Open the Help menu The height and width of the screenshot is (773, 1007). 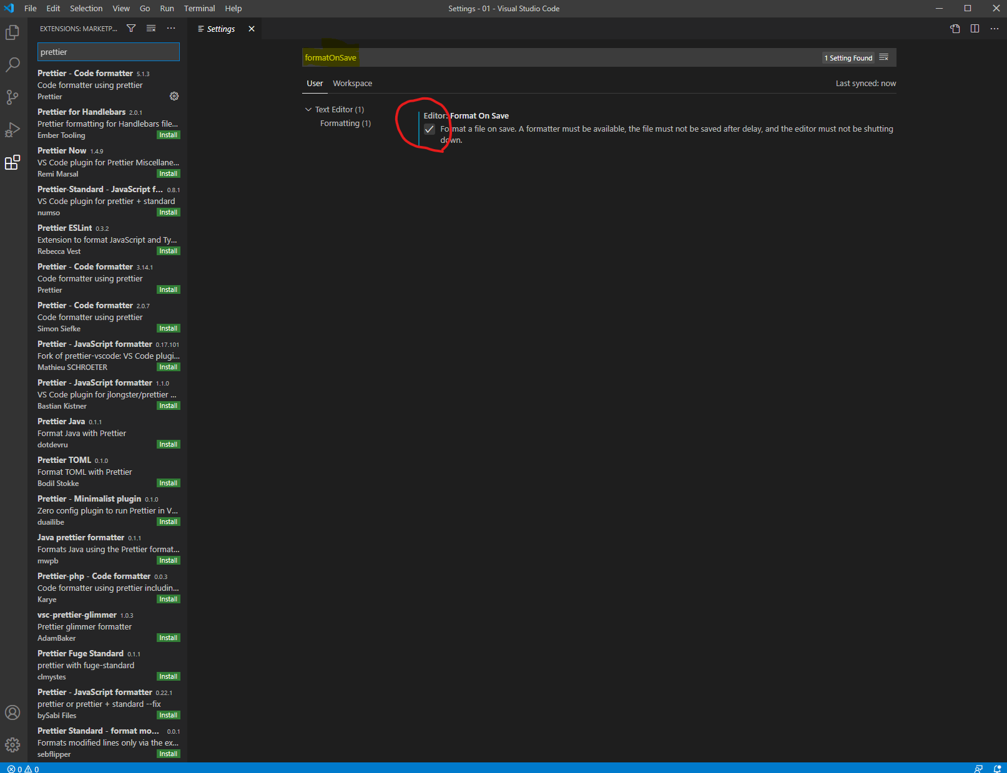click(233, 8)
